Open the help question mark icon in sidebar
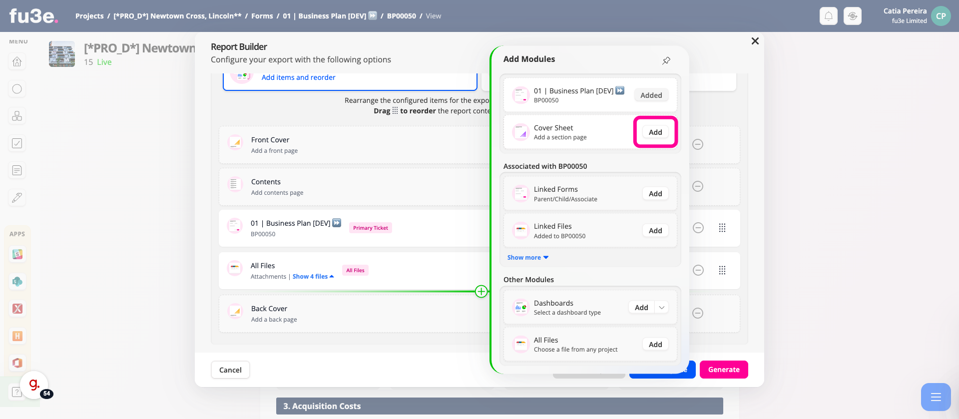The width and height of the screenshot is (959, 419). coord(16,392)
